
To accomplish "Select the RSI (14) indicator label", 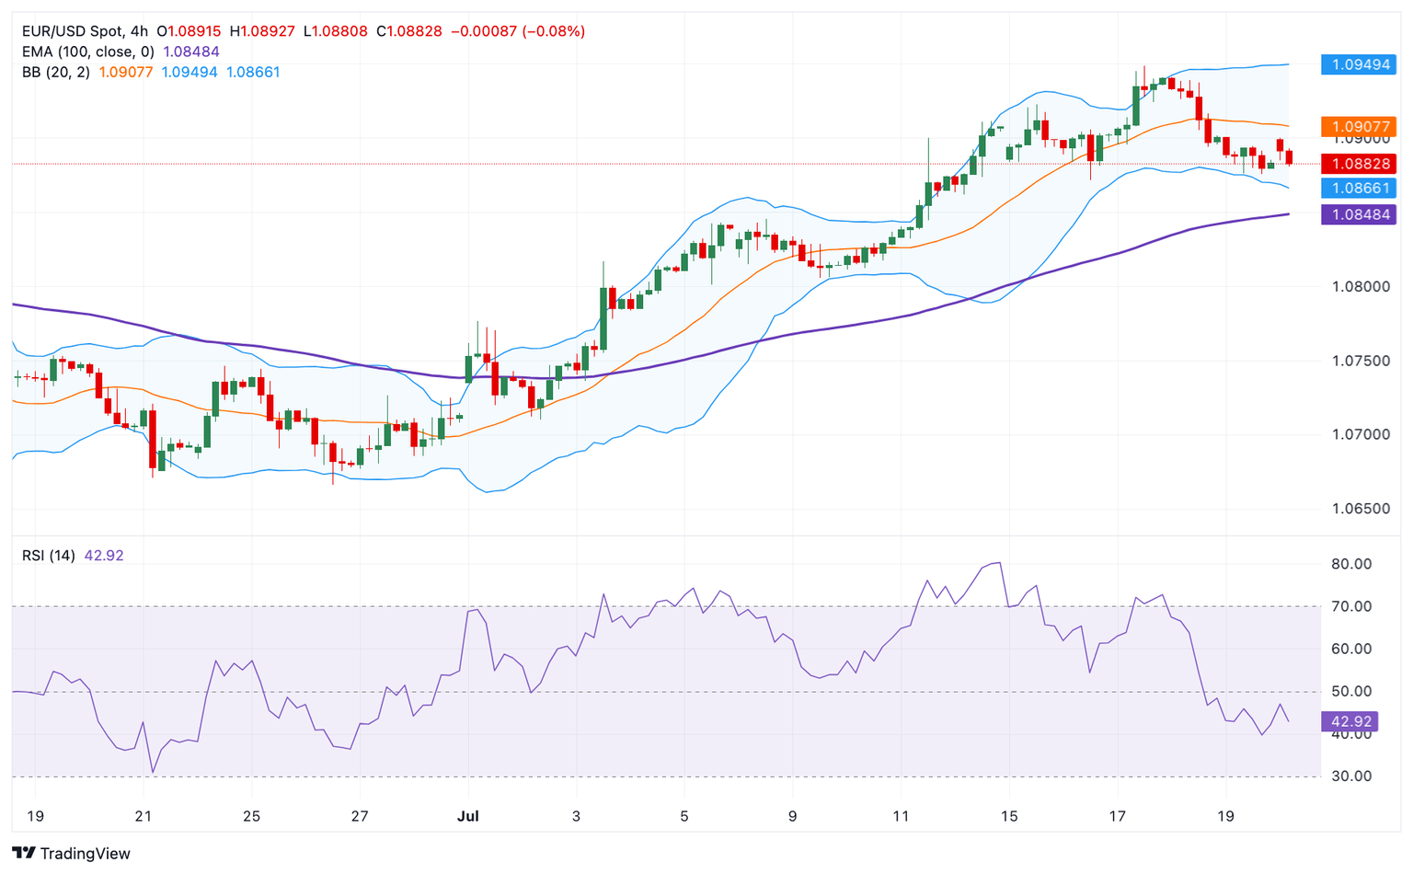I will tap(49, 556).
